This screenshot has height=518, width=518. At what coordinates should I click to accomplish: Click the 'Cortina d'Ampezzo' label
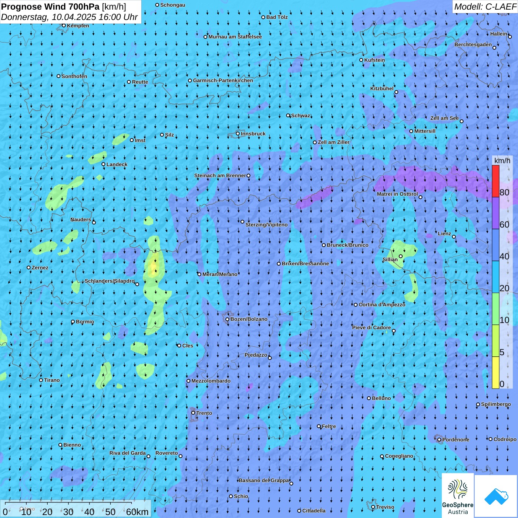[x=382, y=305]
